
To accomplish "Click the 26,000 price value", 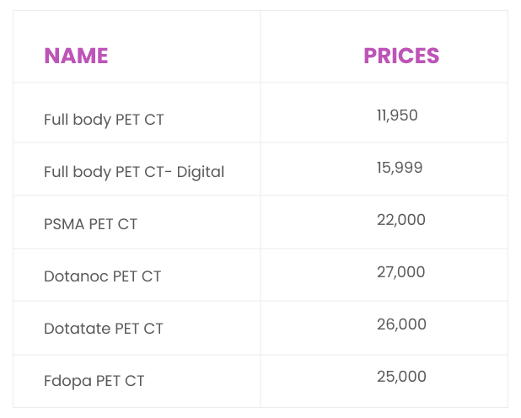I will tap(401, 324).
